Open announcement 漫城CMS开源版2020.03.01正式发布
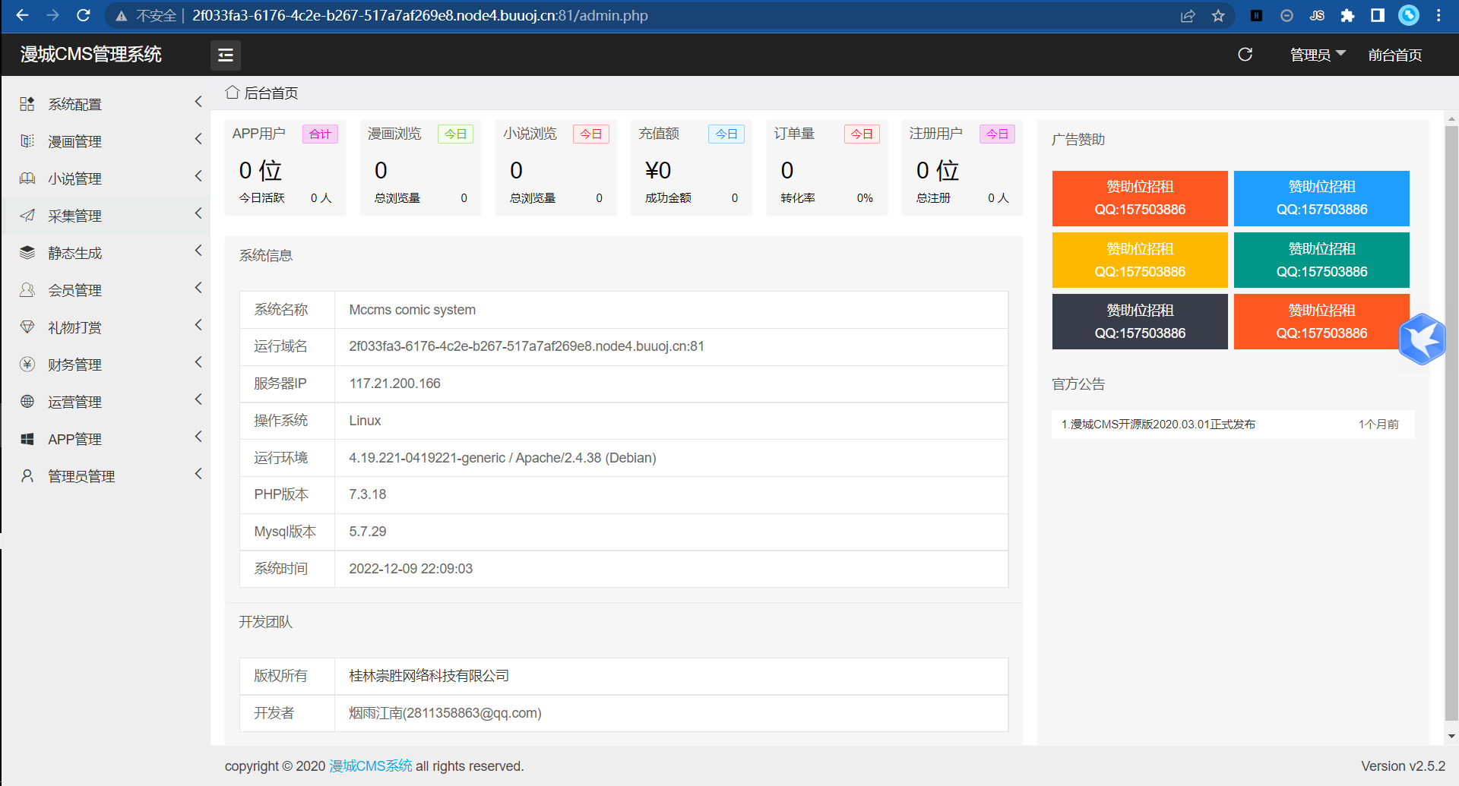 pos(1158,425)
